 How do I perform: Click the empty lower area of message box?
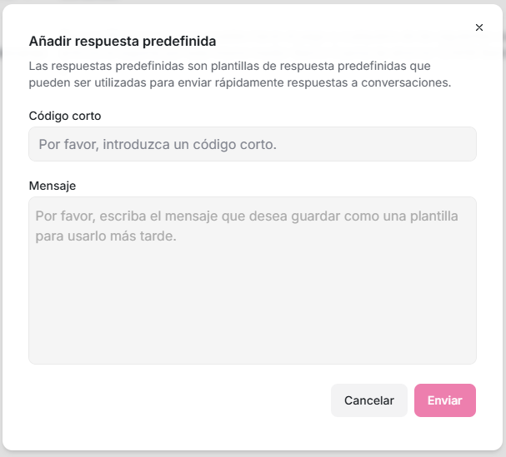[x=253, y=325]
